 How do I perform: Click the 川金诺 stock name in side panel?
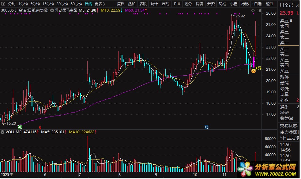click(286, 5)
